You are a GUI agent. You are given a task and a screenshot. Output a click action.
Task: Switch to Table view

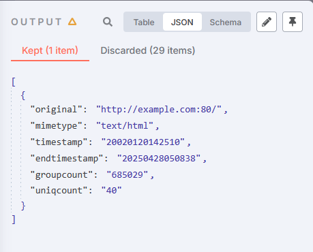[x=144, y=22]
